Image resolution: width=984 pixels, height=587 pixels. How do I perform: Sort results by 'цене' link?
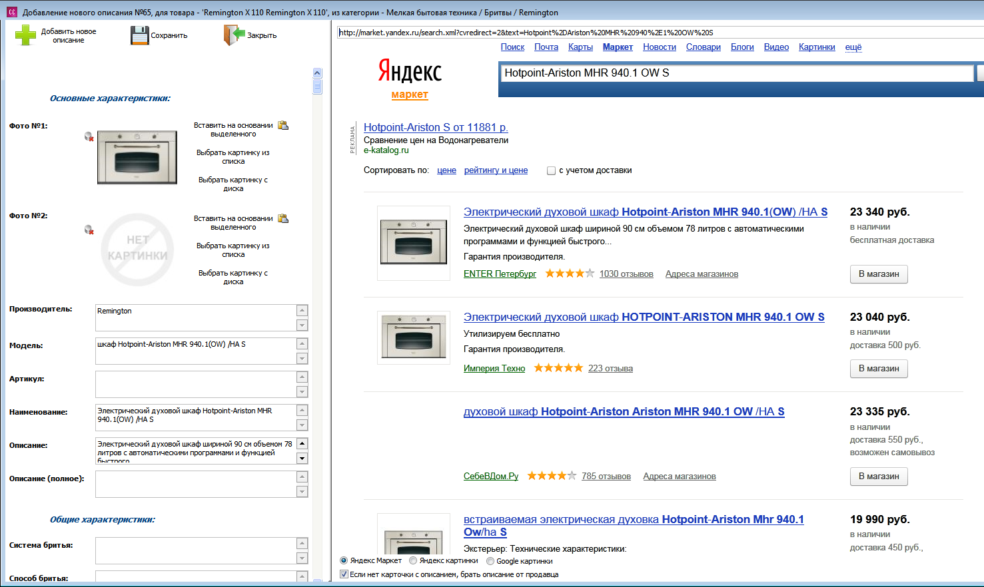point(446,170)
